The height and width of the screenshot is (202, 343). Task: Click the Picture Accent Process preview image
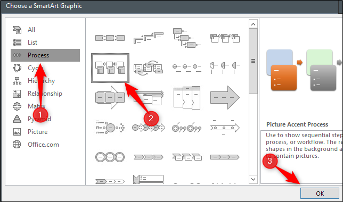(x=304, y=70)
